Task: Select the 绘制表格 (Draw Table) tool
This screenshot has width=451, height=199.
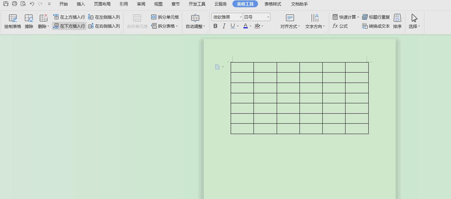Action: pos(13,21)
